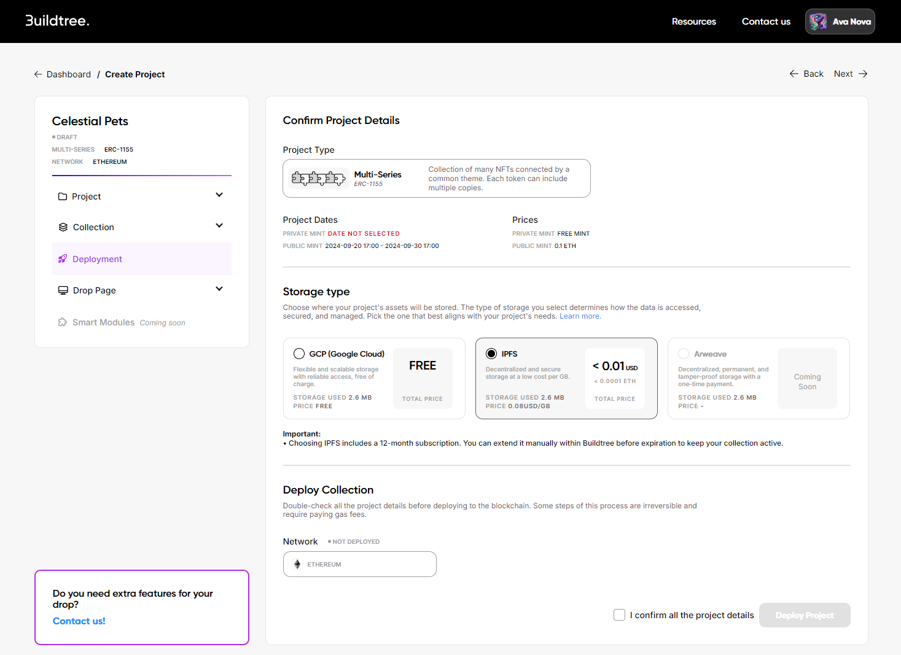Expand the Drop Page section chevron
Viewport: 901px width, 655px height.
pyautogui.click(x=219, y=289)
